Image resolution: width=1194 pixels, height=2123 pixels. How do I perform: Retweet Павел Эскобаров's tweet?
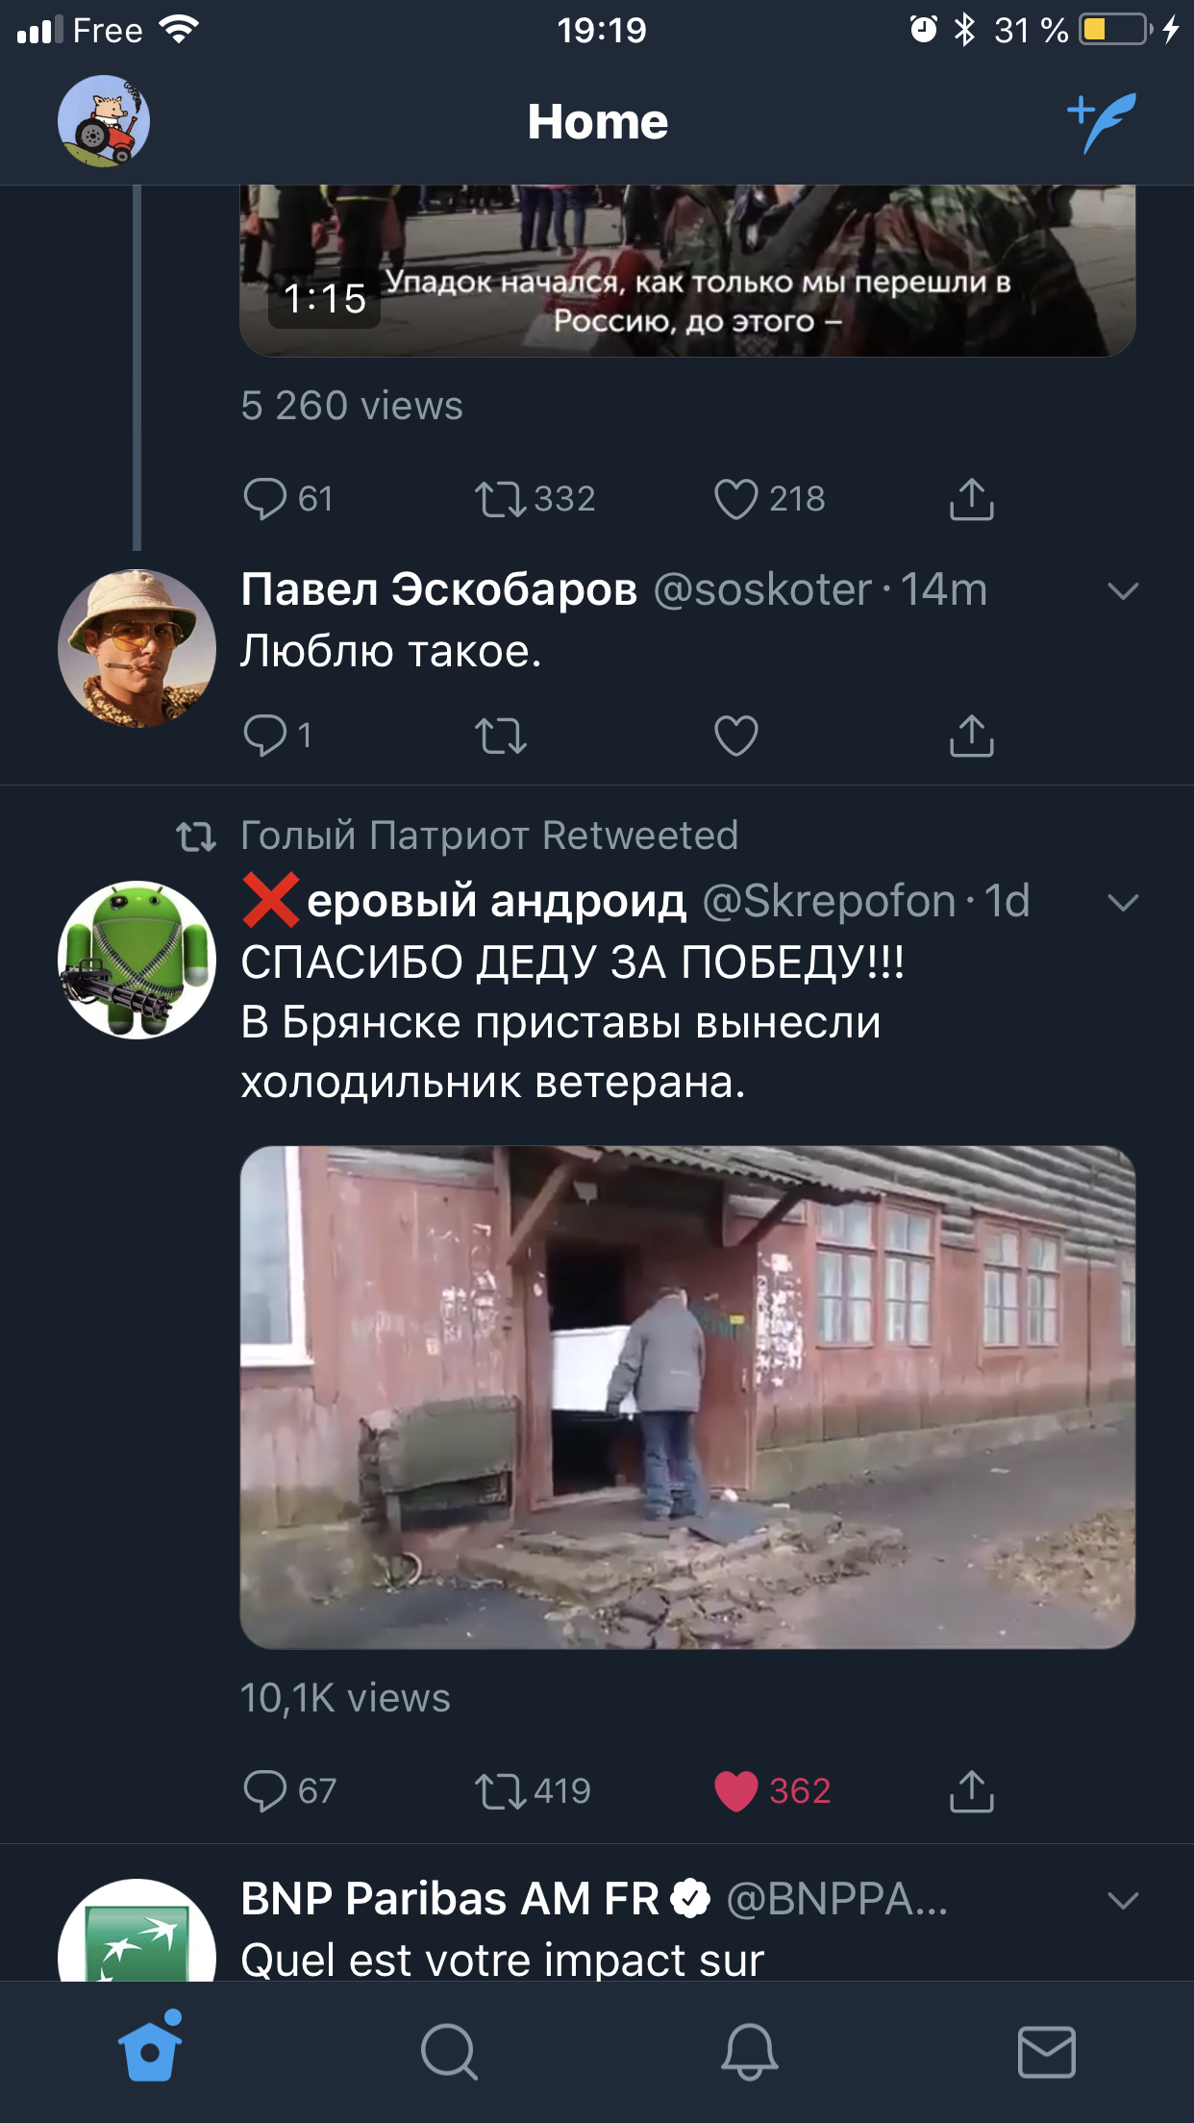coord(501,737)
